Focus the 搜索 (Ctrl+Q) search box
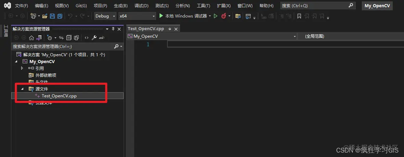404x157 pixels. (x=318, y=6)
